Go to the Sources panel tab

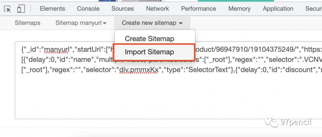pos(123,9)
